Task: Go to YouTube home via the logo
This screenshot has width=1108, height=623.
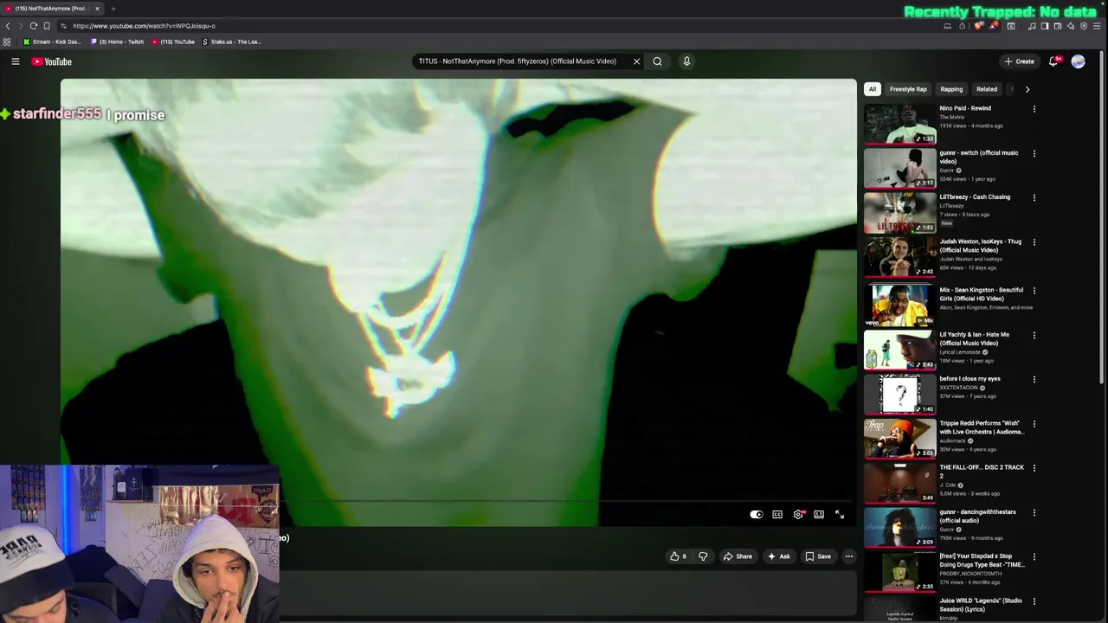Action: coord(52,61)
